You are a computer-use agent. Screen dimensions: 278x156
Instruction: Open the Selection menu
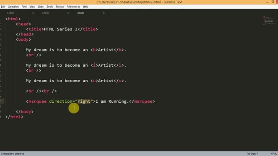pos(13,7)
